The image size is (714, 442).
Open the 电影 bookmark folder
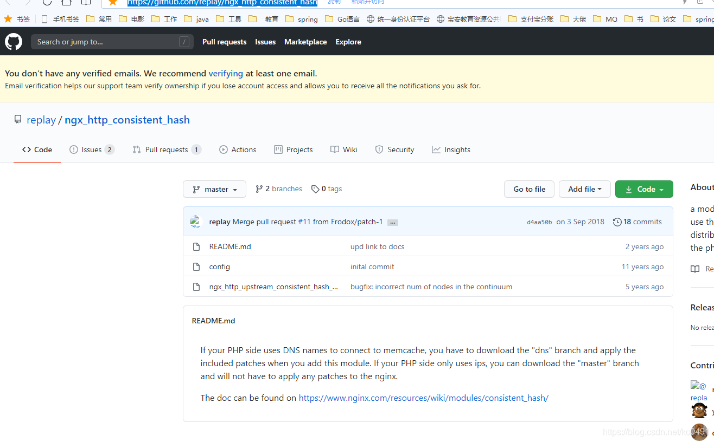coord(131,19)
